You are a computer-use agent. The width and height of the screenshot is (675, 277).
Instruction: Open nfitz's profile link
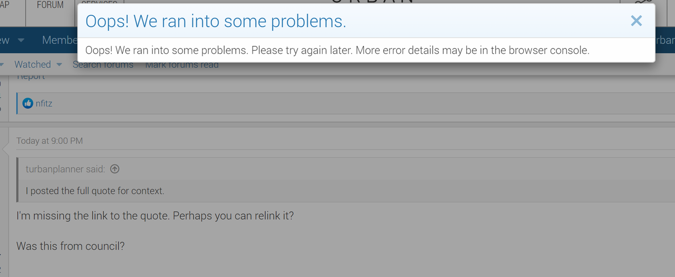(44, 103)
